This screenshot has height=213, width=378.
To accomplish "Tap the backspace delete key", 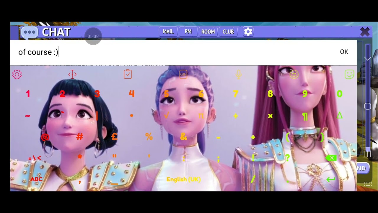I will click(331, 158).
